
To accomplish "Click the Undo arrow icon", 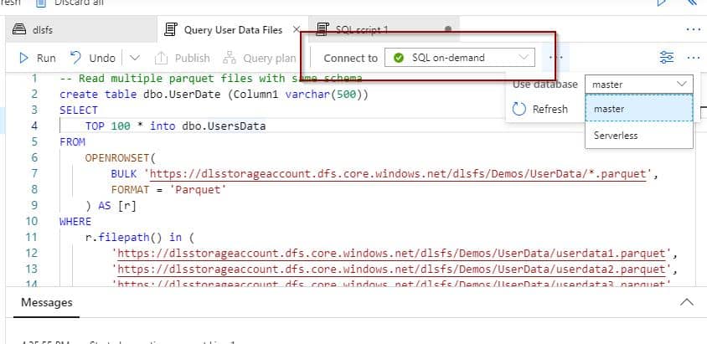I will click(x=75, y=57).
